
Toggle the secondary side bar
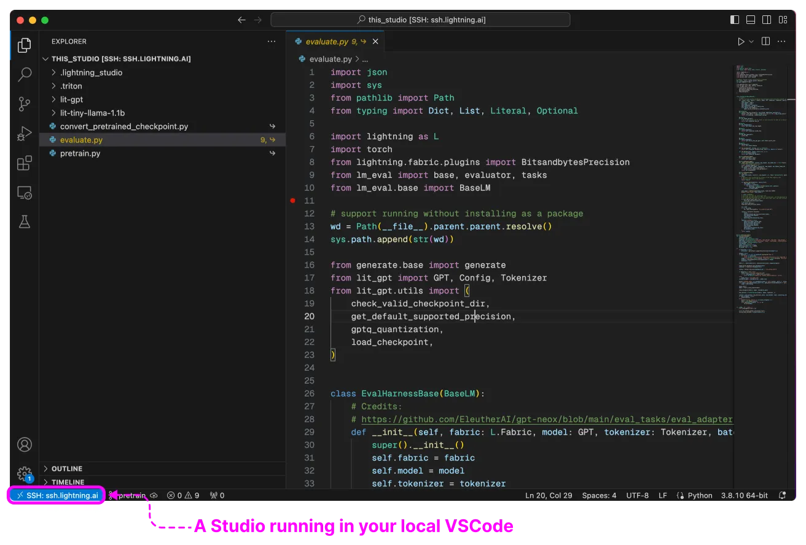coord(767,20)
